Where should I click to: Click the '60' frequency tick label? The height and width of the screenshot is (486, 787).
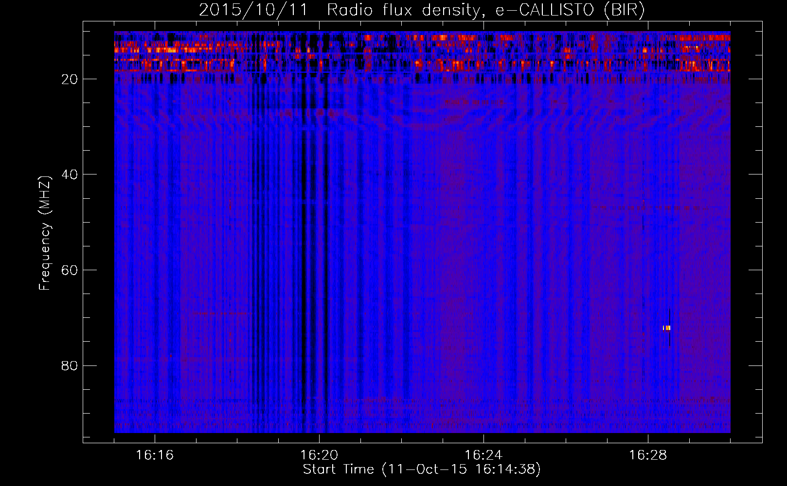click(70, 270)
